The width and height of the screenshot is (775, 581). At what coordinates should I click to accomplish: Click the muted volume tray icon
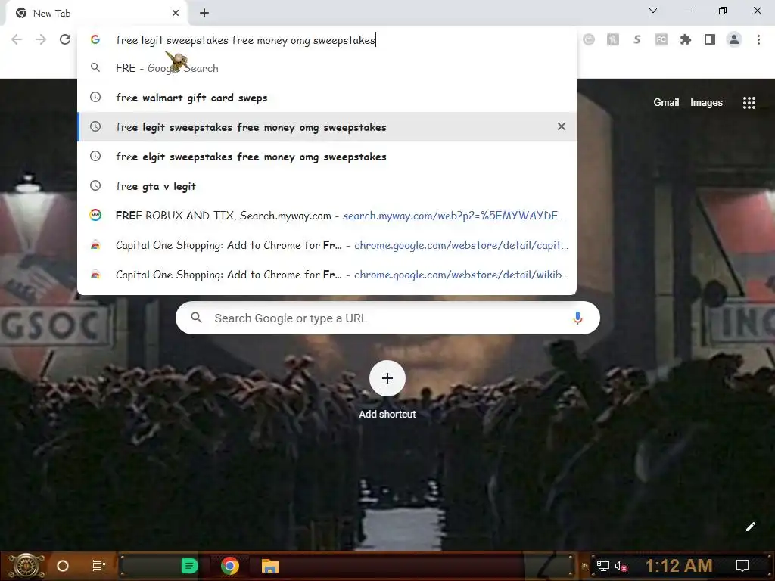click(621, 566)
